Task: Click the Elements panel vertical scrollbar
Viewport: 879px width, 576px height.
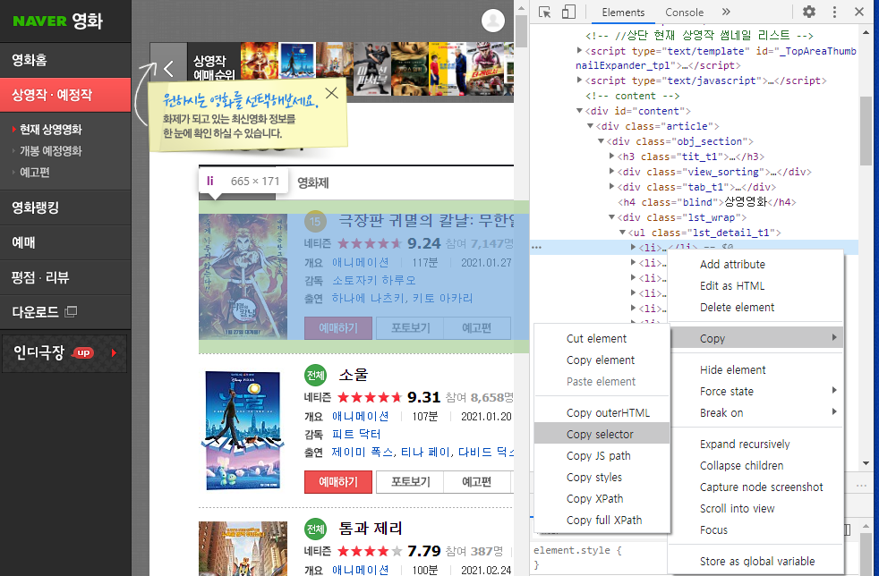Action: pyautogui.click(x=866, y=131)
